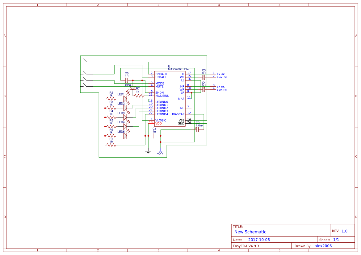Select the C2 polarized capacitor symbol
This screenshot has width=361, height=255.
[198, 130]
